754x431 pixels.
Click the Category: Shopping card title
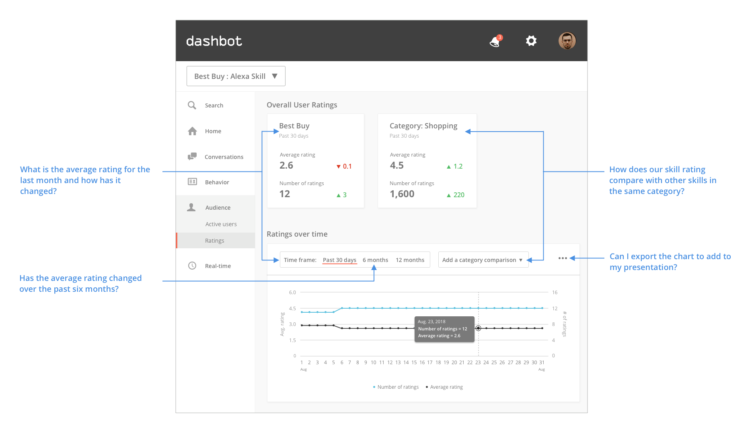(x=423, y=126)
